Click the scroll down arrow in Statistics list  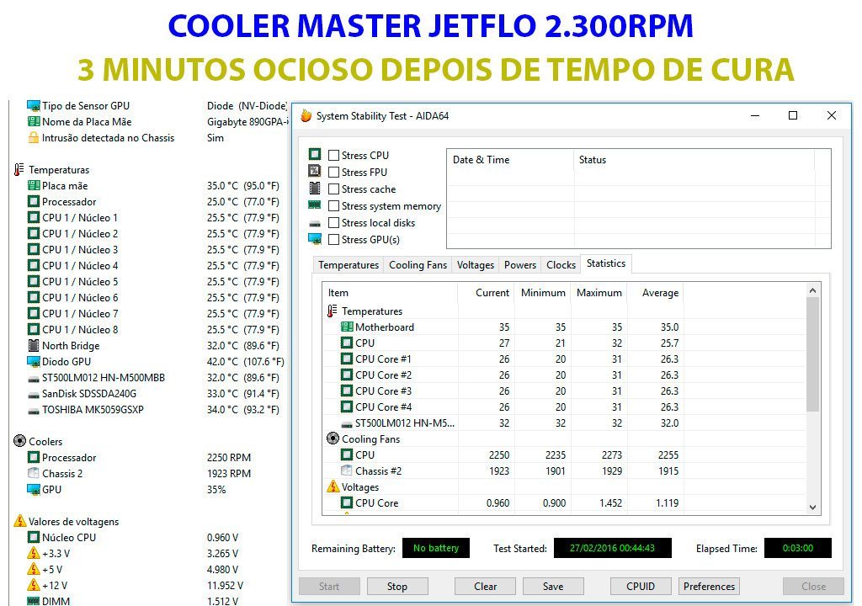[812, 508]
